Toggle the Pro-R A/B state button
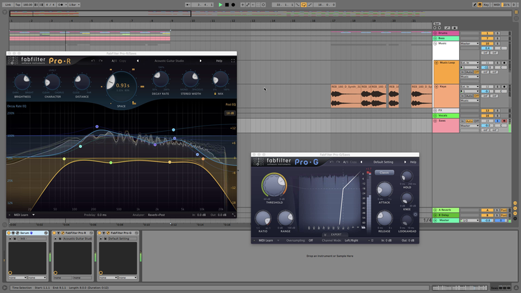 [x=114, y=61]
